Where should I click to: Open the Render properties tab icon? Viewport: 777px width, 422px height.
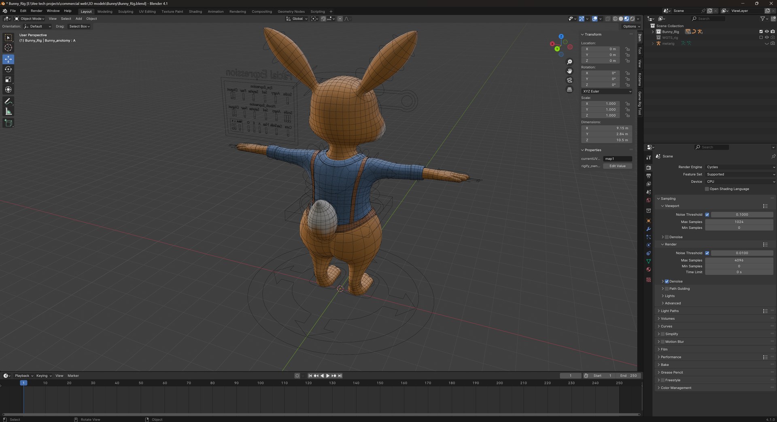(649, 168)
